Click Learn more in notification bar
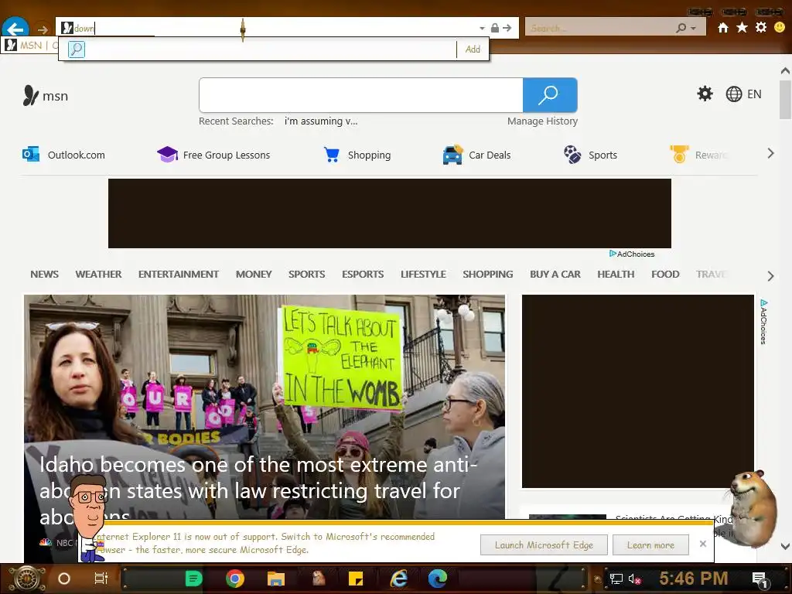Screen dimensions: 792x594 [650, 545]
